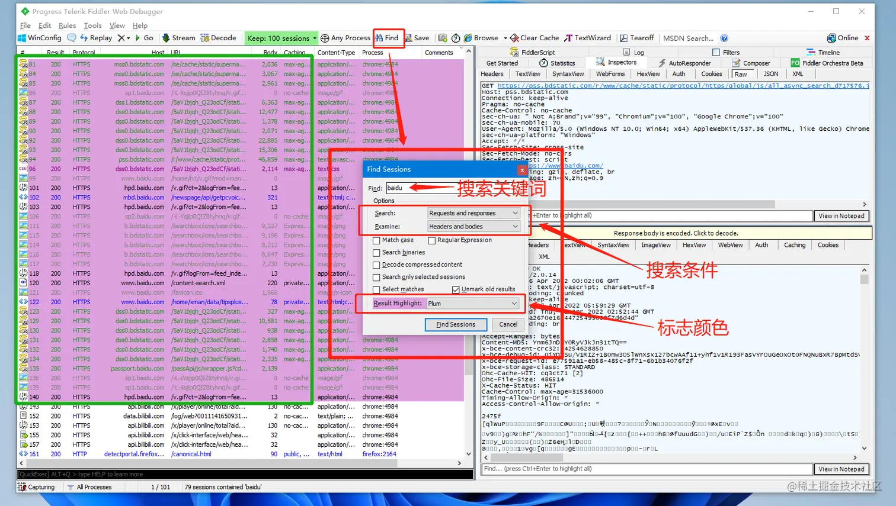
Task: Click the blue help icon near MSDN Search
Action: tap(724, 38)
